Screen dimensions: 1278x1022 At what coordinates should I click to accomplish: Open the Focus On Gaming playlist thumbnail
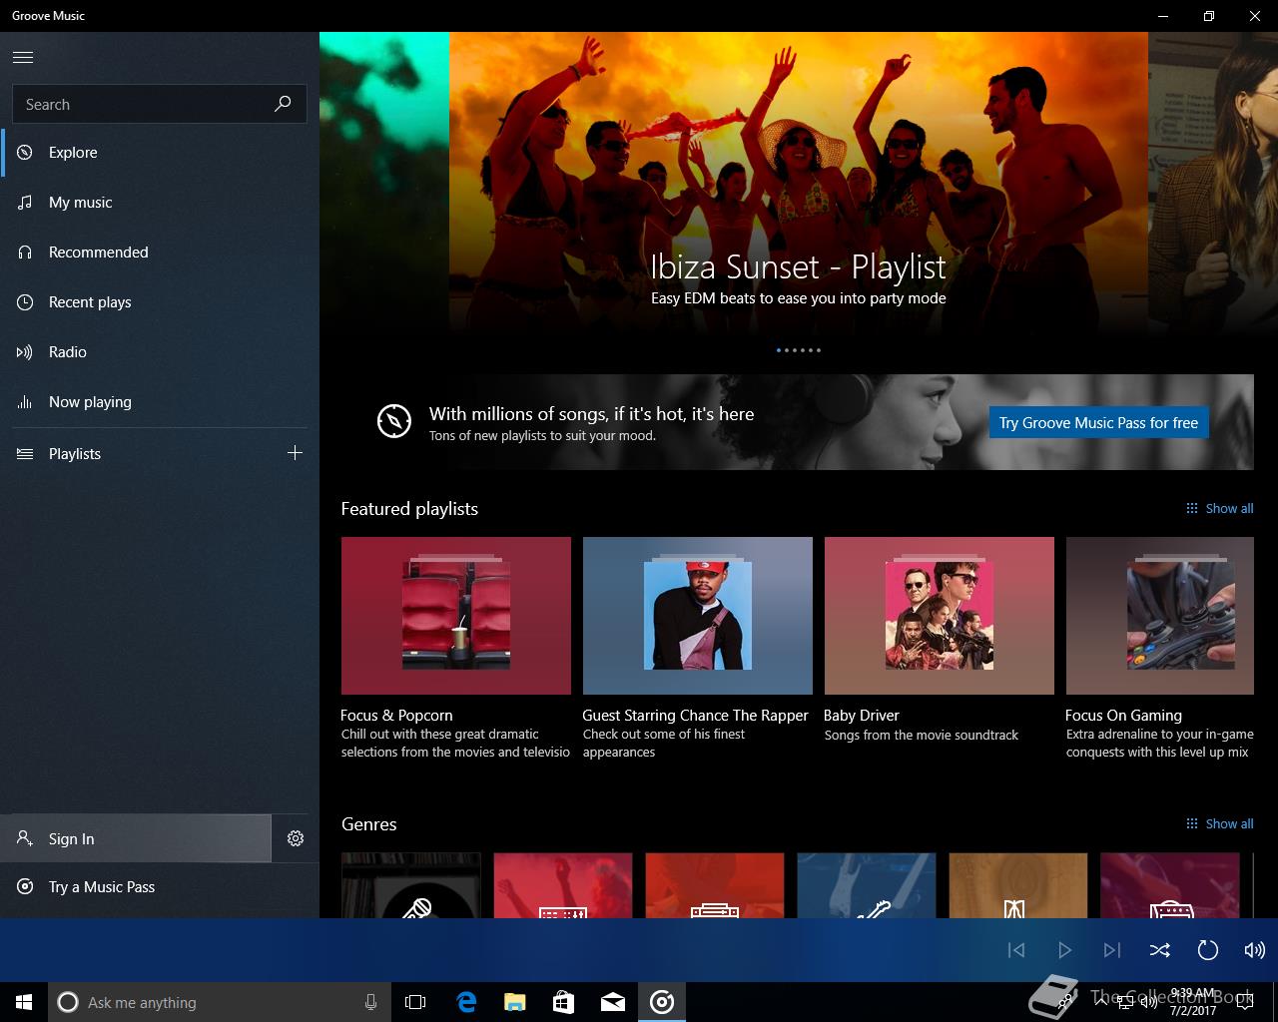[x=1160, y=616]
